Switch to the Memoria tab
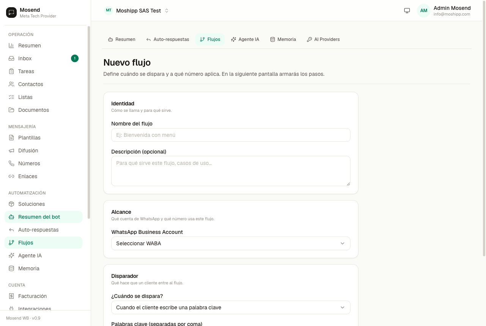The image size is (486, 326). pyautogui.click(x=283, y=39)
